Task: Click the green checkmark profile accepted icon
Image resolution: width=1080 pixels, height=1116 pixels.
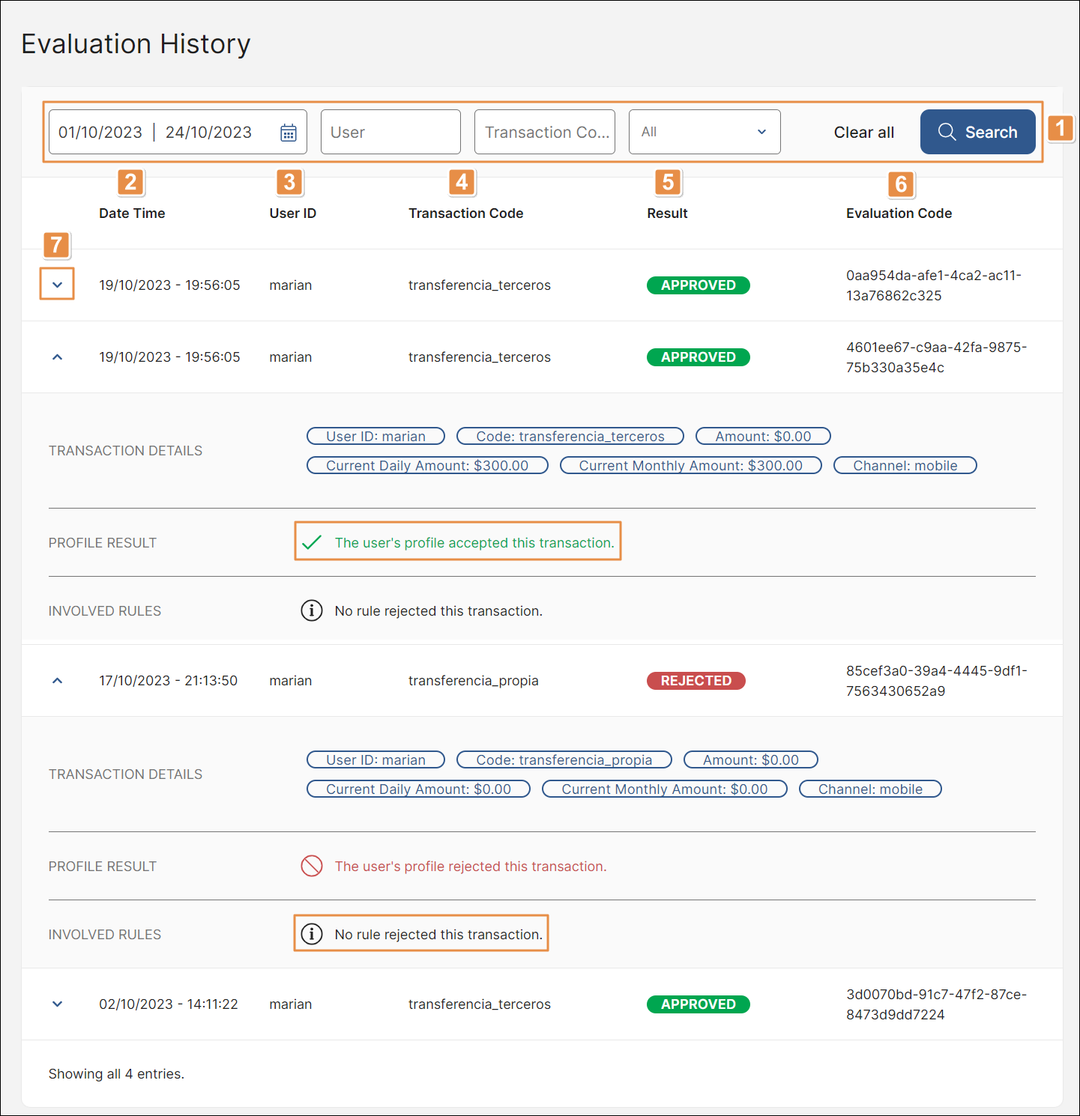Action: [x=312, y=542]
